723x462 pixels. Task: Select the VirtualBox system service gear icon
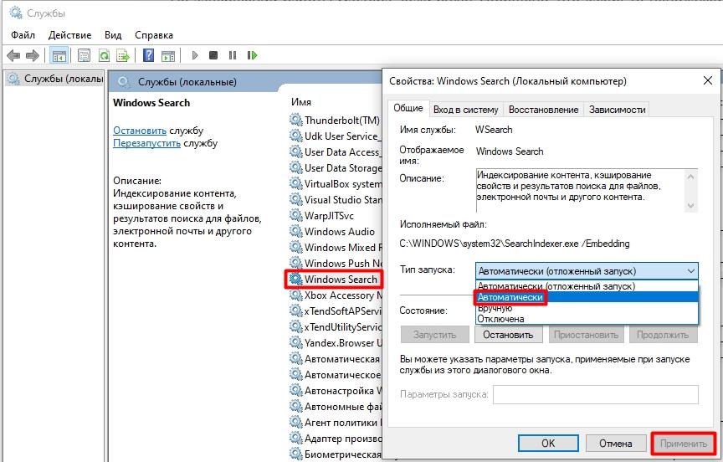[295, 183]
